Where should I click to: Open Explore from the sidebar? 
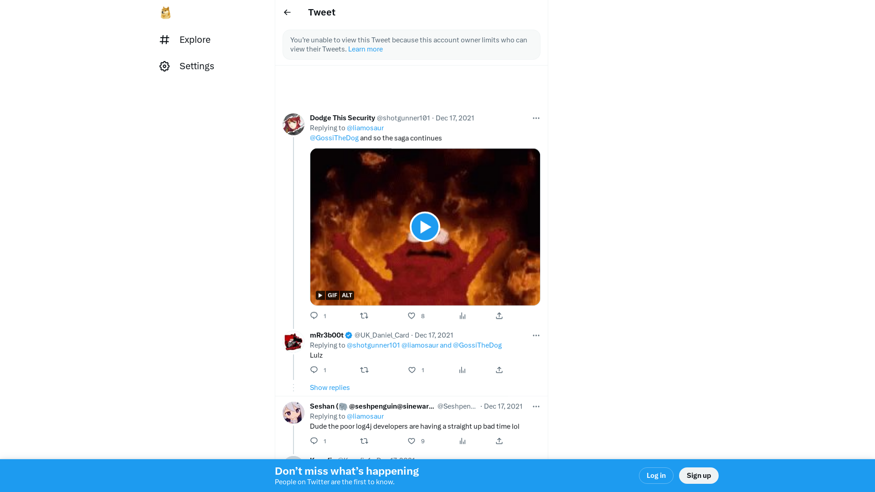coord(185,40)
